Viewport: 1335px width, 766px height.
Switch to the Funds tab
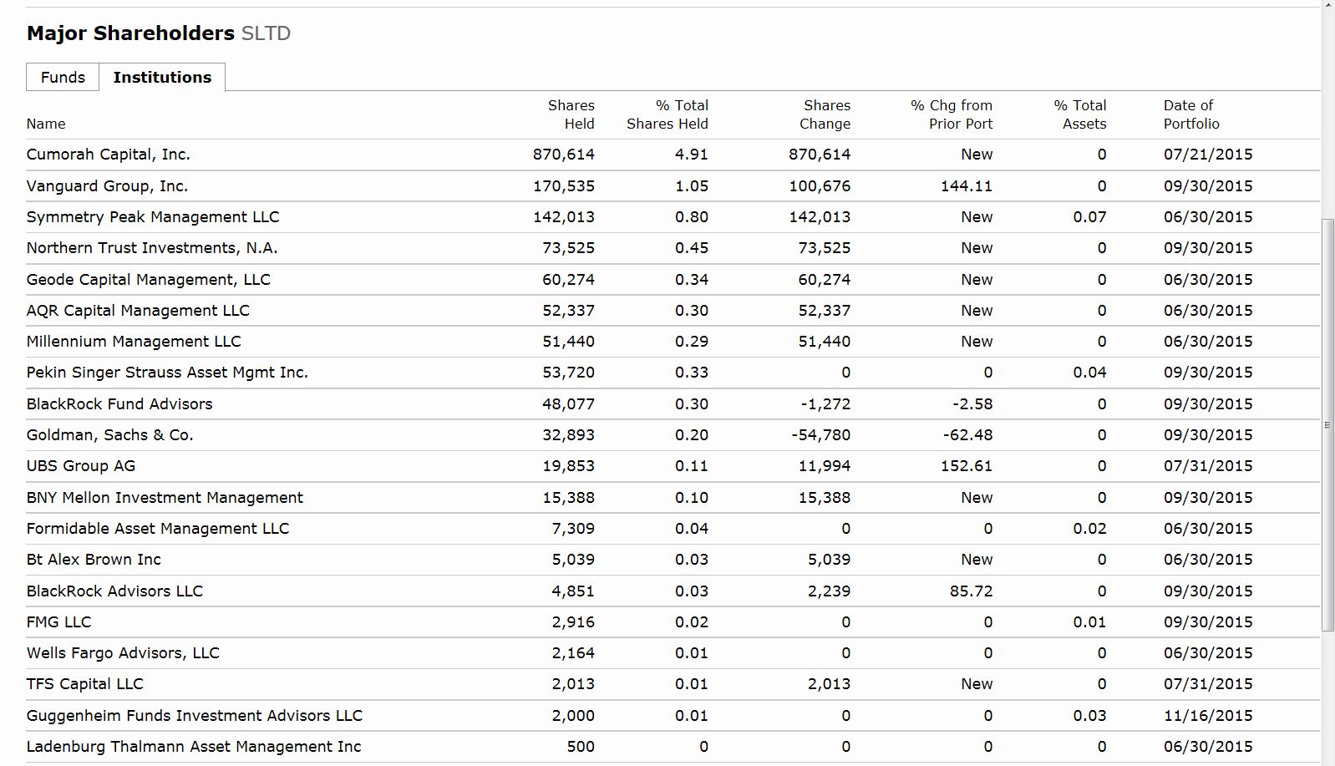click(63, 78)
